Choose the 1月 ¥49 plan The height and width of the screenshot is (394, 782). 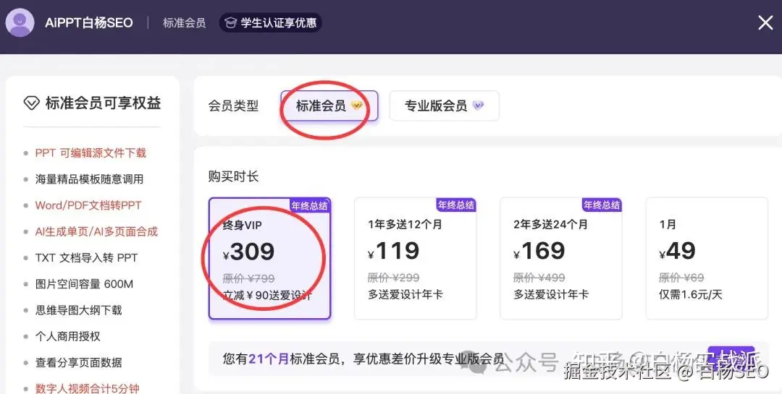point(707,258)
